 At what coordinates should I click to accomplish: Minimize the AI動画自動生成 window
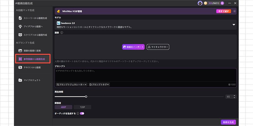(230, 3)
